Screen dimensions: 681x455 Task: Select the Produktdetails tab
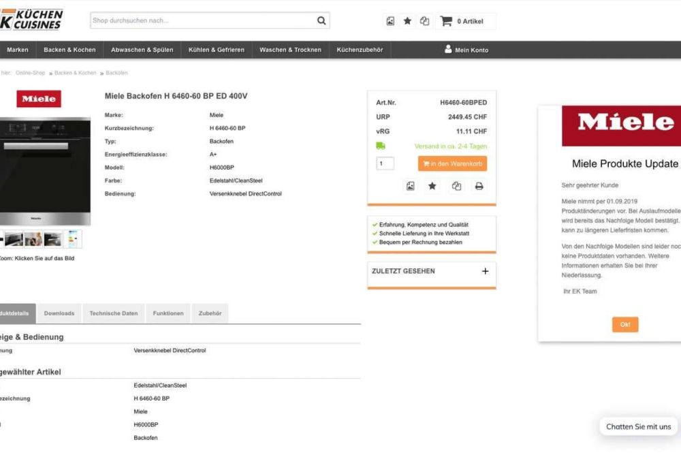18,313
